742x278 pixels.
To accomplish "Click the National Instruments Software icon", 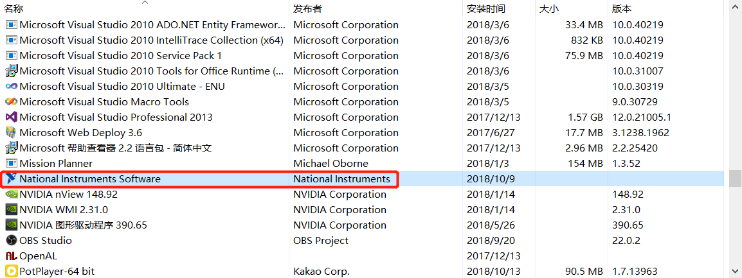I will [x=11, y=179].
